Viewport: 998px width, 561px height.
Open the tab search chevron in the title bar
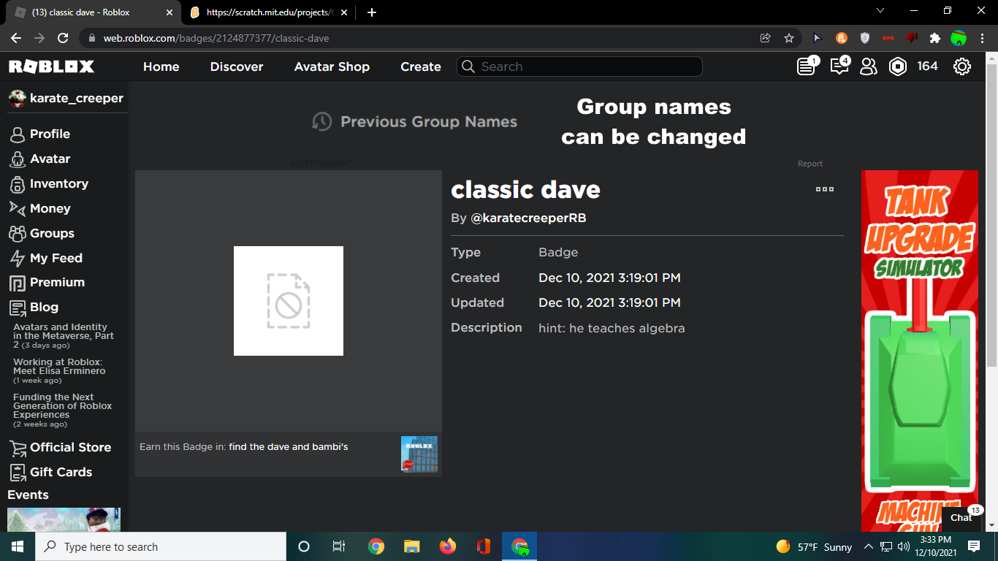click(880, 11)
